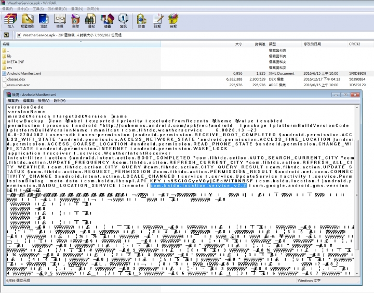The height and width of the screenshot is (293, 374).
Task: Sort files by 修改的日期 date column header
Action: point(324,44)
